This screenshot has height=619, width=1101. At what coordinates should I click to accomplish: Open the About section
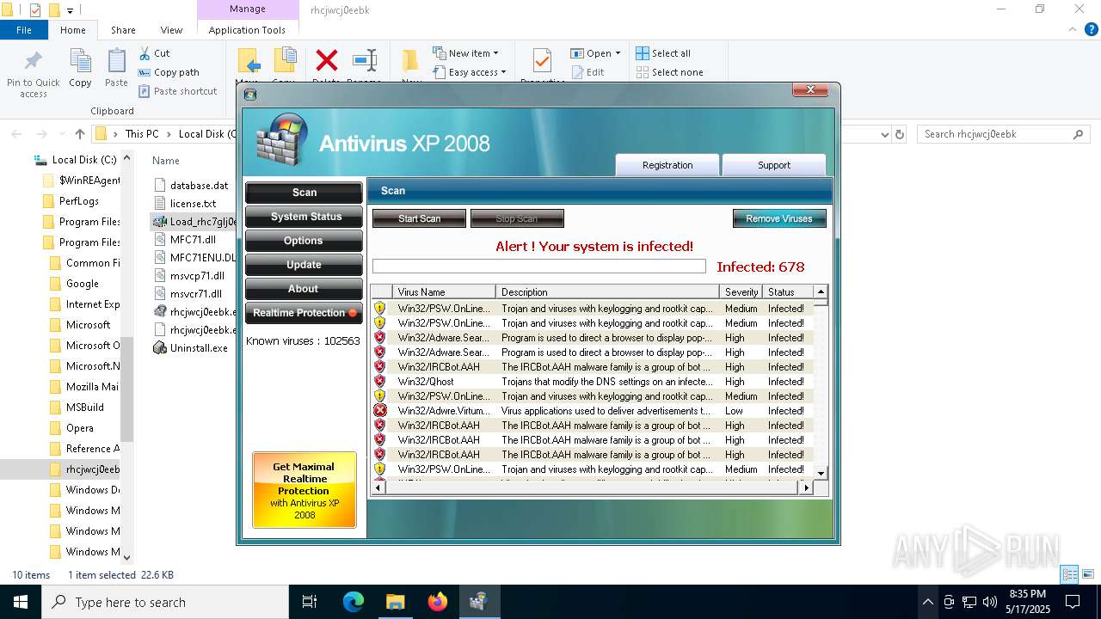[x=304, y=289]
